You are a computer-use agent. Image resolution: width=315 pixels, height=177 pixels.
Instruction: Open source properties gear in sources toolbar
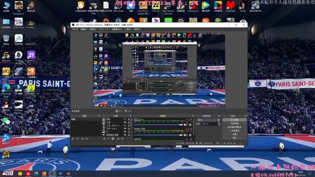point(113,139)
